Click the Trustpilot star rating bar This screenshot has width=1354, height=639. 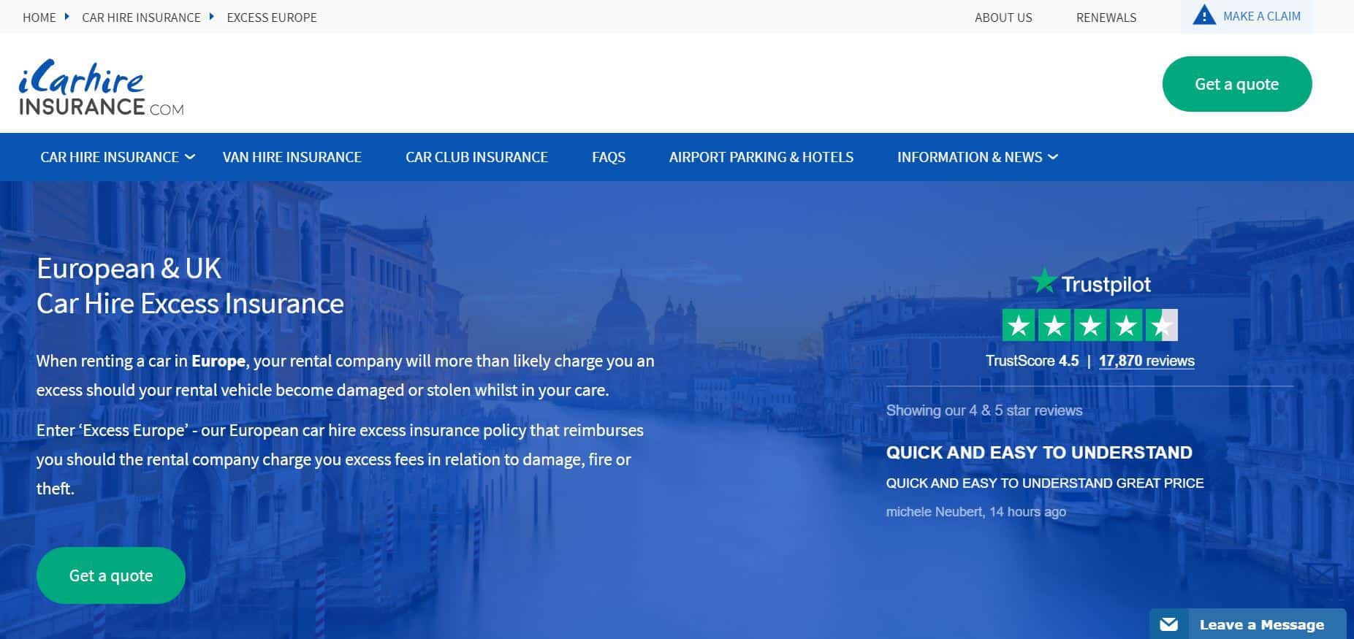(x=1089, y=326)
